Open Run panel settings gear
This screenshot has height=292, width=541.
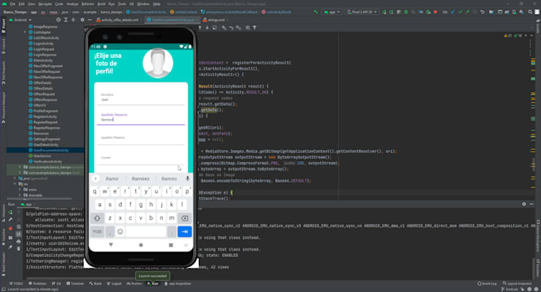click(523, 204)
